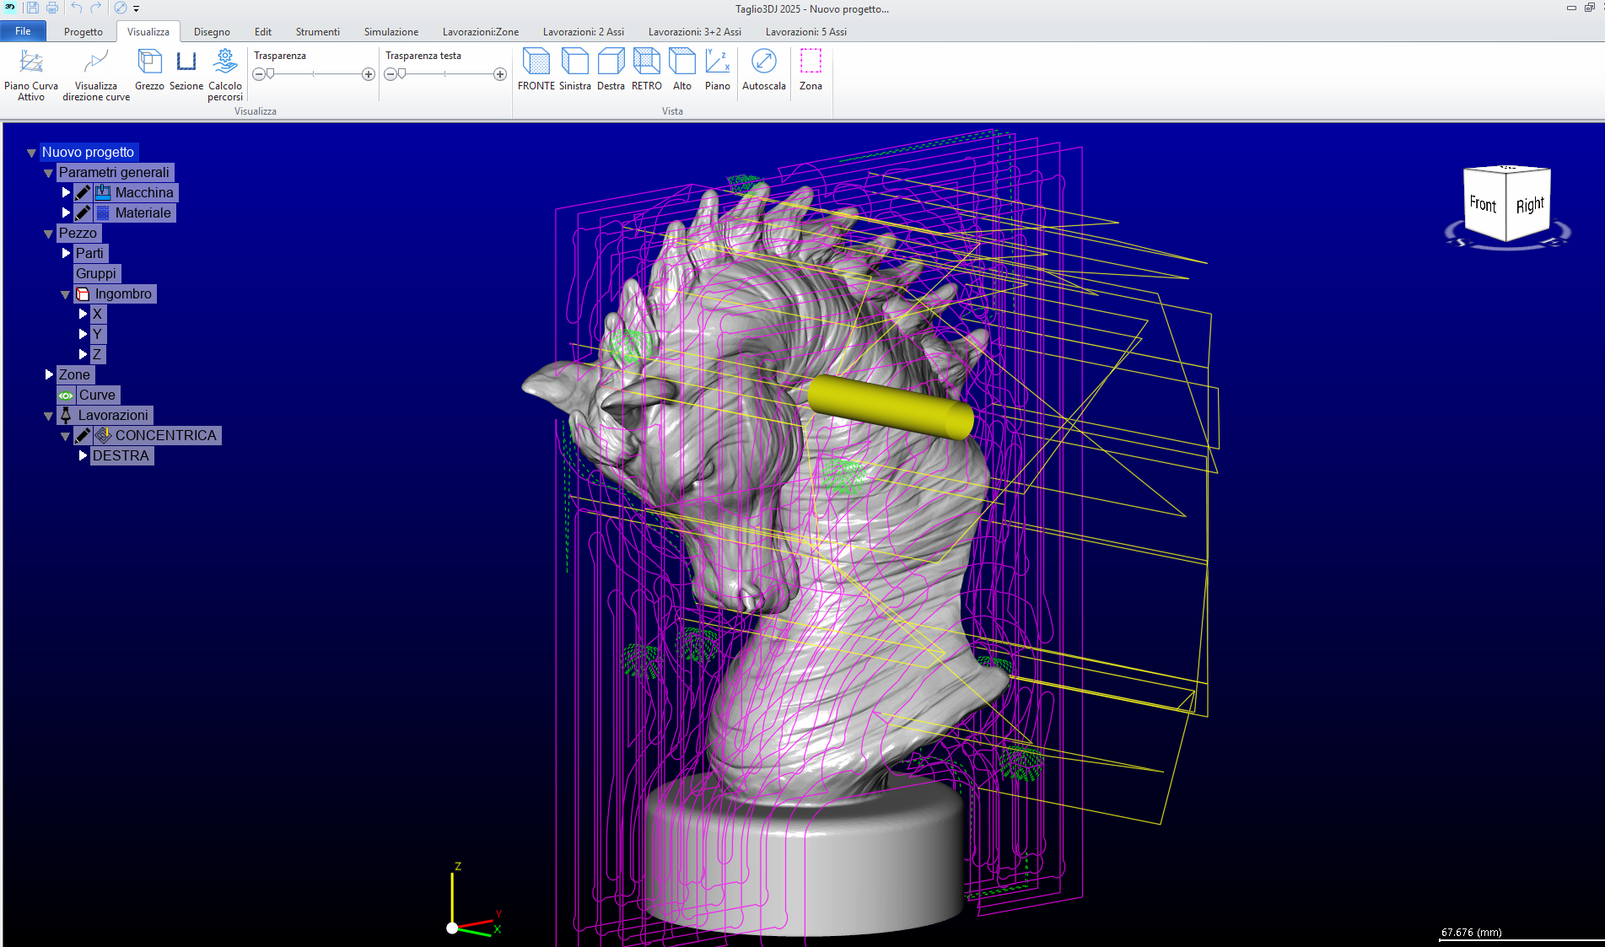Run Calcolo percorsi toolpath calculation
The height and width of the screenshot is (947, 1605).
coord(225,62)
